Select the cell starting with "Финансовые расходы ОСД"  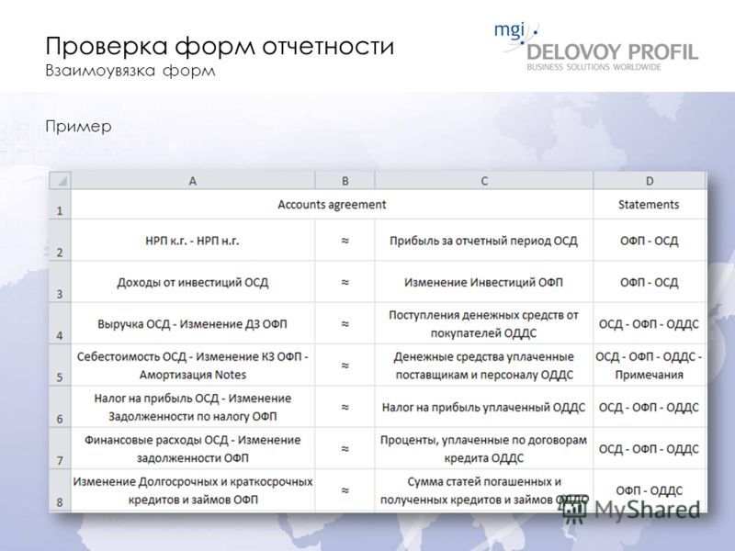[x=193, y=449]
